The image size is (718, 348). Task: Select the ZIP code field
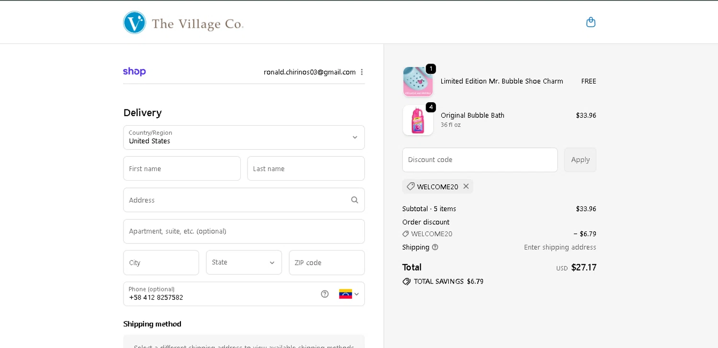pos(327,262)
